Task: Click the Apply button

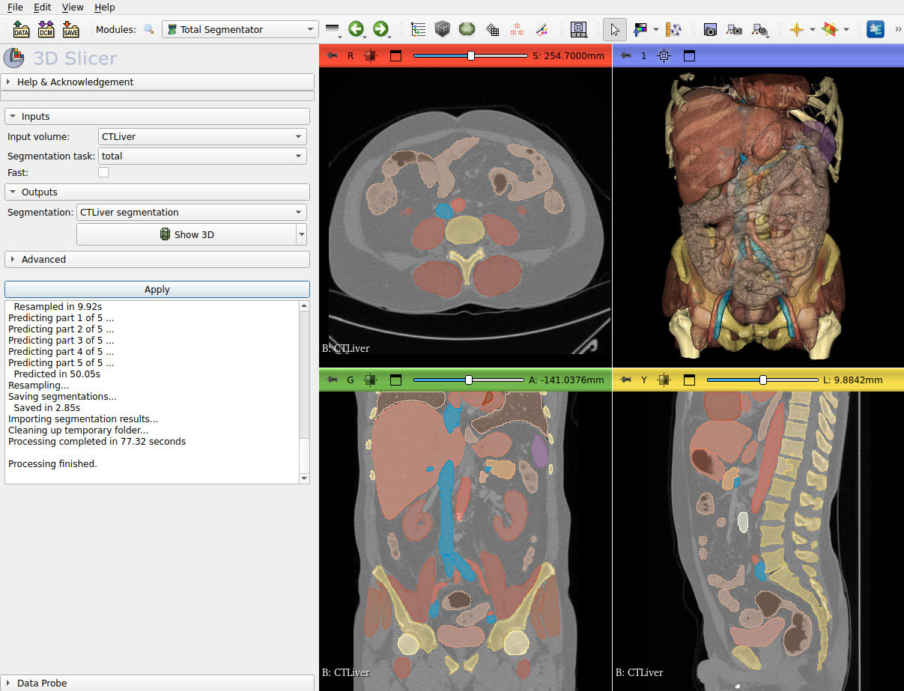Action: [157, 289]
